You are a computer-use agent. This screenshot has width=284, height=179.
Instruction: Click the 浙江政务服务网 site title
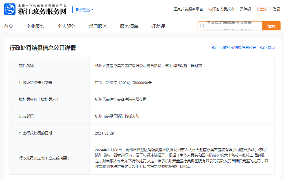click(x=42, y=11)
